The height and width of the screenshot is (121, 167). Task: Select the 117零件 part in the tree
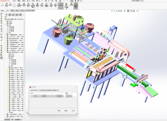[16, 108]
